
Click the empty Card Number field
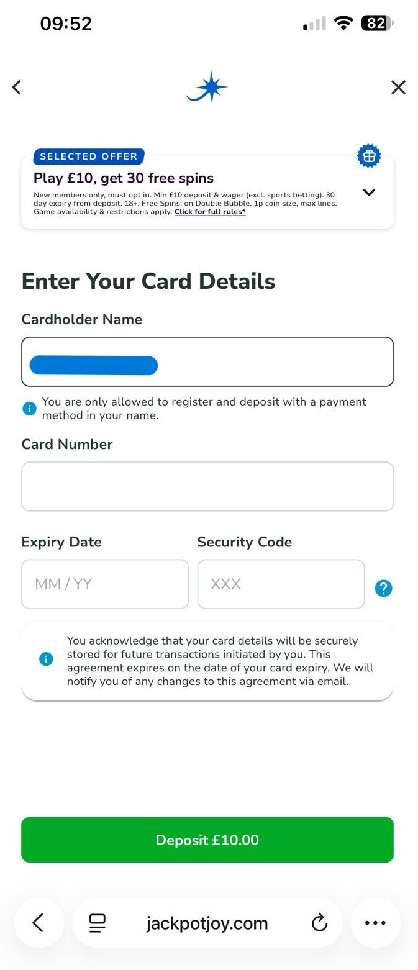pyautogui.click(x=207, y=486)
